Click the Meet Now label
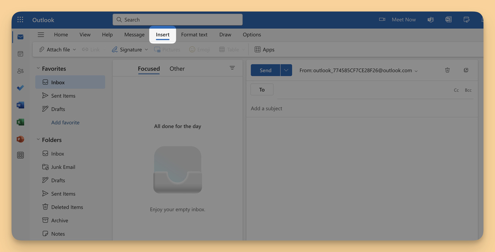This screenshot has height=252, width=495. (404, 19)
